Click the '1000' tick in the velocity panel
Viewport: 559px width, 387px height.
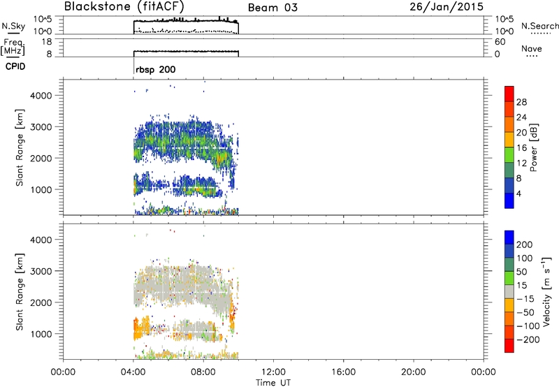pyautogui.click(x=41, y=334)
